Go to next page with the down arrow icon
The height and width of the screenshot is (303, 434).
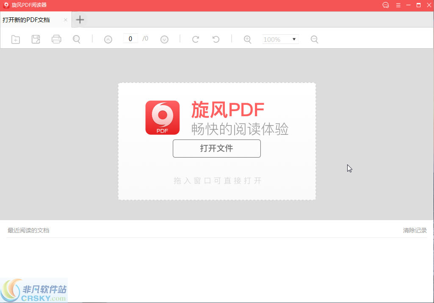164,39
